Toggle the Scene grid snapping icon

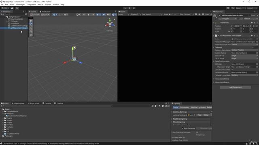(x=59, y=14)
